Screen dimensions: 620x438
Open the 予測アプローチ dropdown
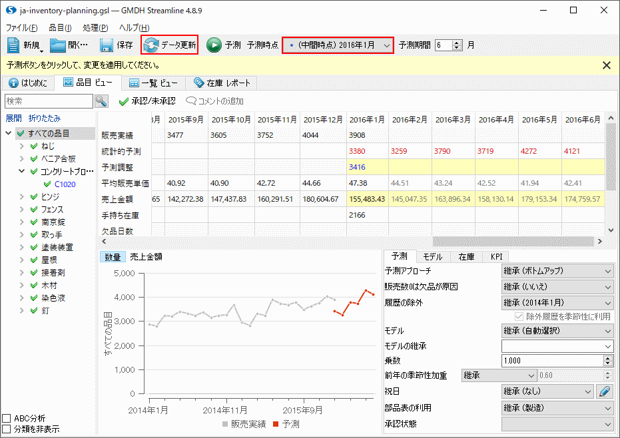coord(557,271)
